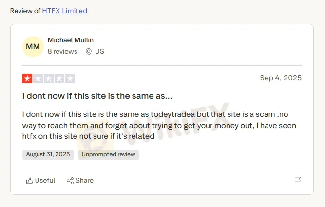Flag this review with flag icon

298,181
